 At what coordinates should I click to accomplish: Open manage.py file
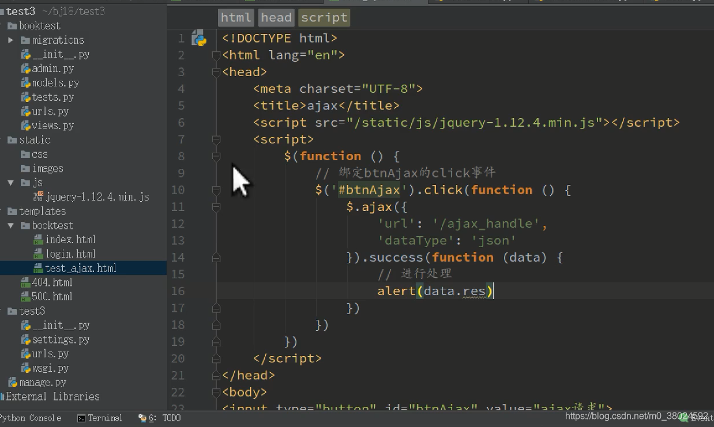click(43, 383)
